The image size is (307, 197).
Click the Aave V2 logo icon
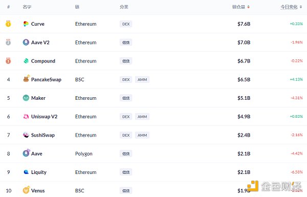tap(26, 42)
